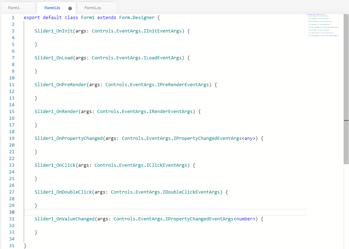Viewport: 349px width, 249px height.
Task: Click the vertical scrollbar thumb
Action: [x=346, y=88]
